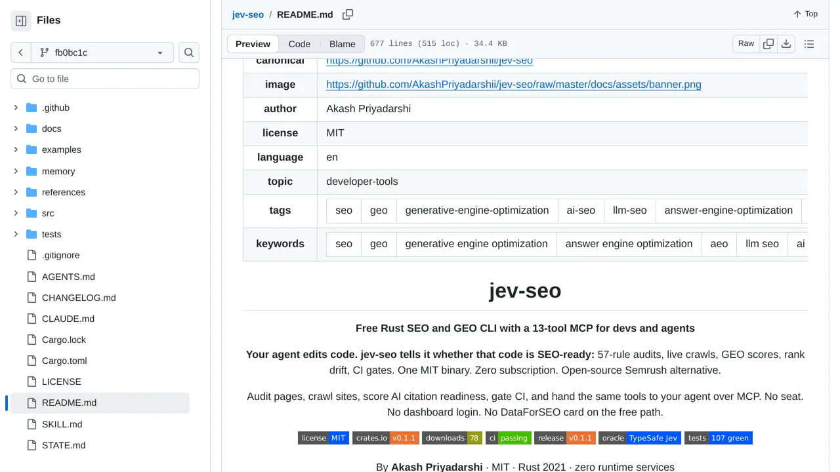Expand the docs folder chevron
This screenshot has width=840, height=472.
click(16, 128)
